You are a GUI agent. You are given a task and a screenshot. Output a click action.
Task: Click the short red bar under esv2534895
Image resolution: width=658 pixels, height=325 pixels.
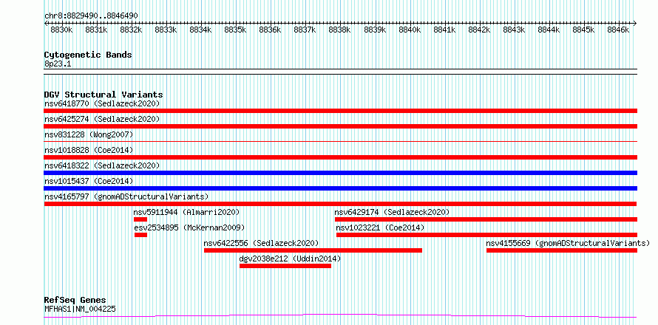click(x=141, y=235)
